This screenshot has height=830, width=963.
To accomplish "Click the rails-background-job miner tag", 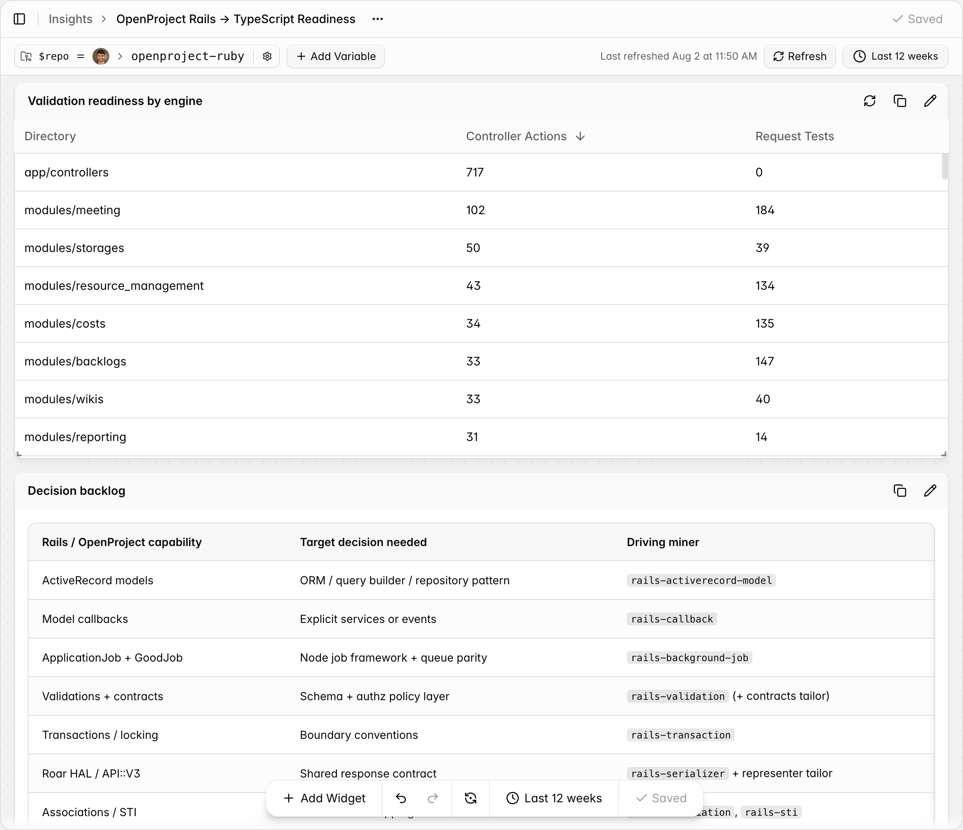I will click(x=690, y=658).
